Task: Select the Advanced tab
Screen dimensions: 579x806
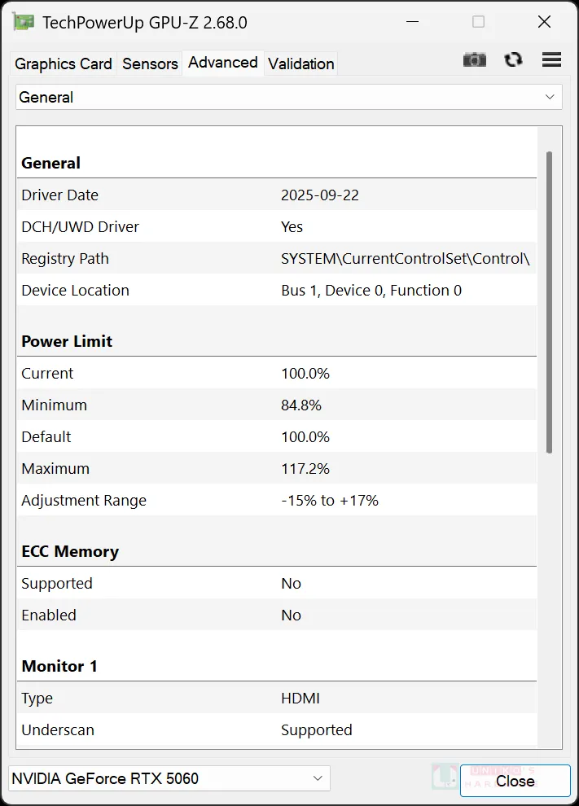Action: (x=222, y=63)
